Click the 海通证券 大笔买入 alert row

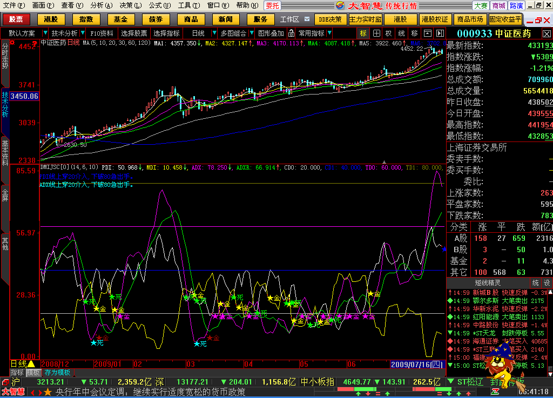pyautogui.click(x=498, y=341)
